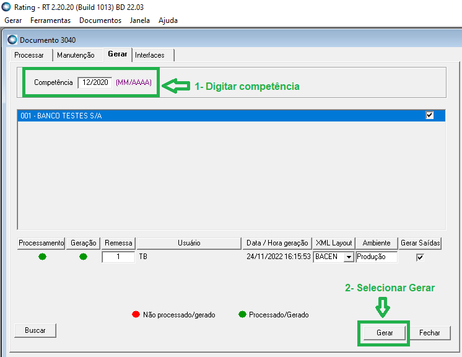Open the Gerar menu in menu bar
462x357 pixels.
point(13,20)
